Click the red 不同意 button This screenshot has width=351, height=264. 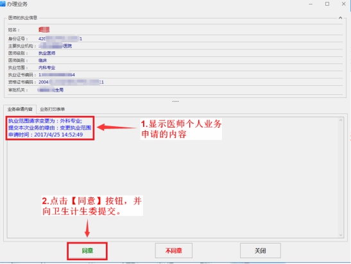pyautogui.click(x=174, y=251)
